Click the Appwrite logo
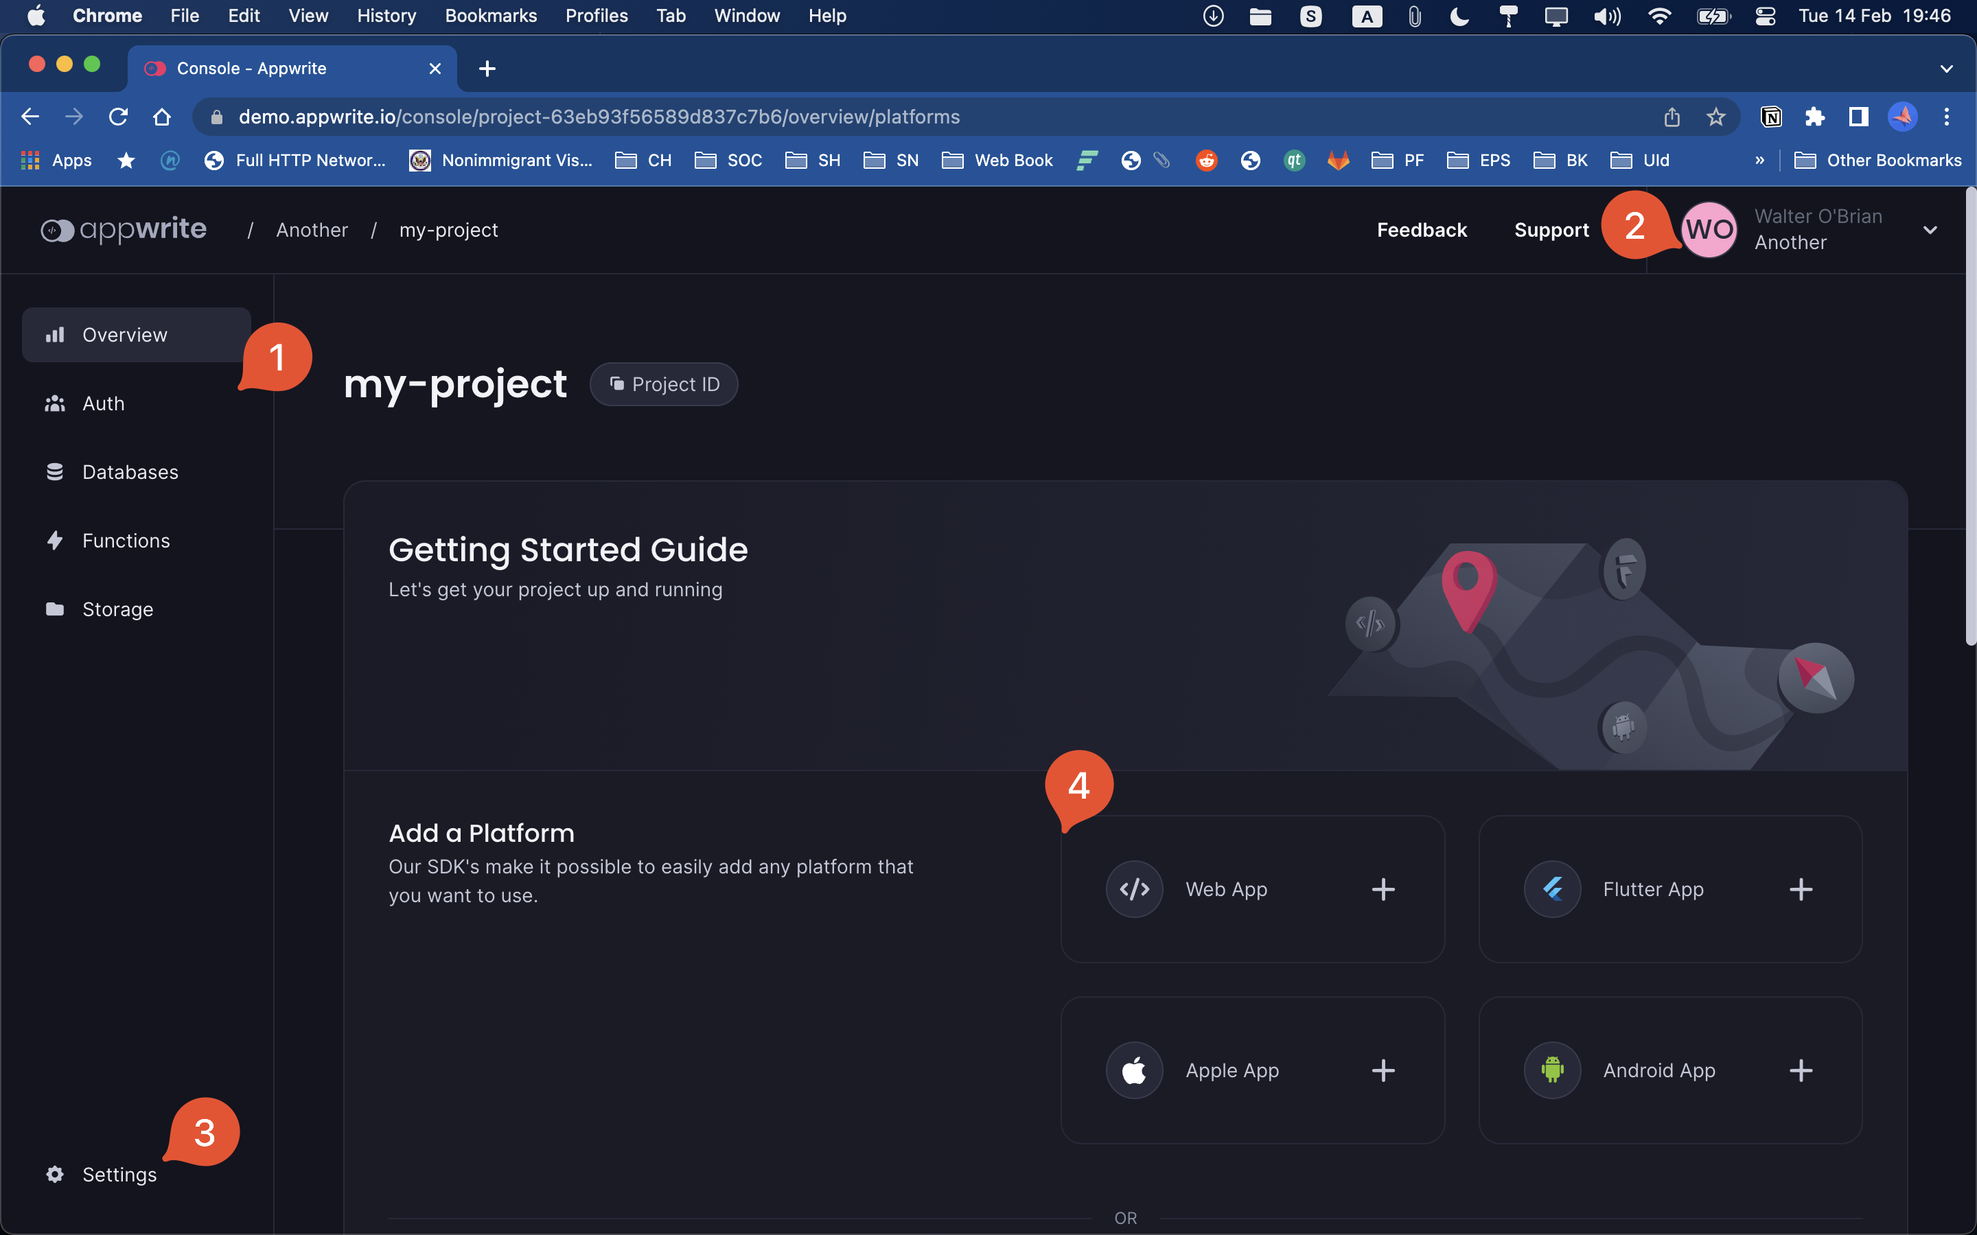 pyautogui.click(x=124, y=230)
